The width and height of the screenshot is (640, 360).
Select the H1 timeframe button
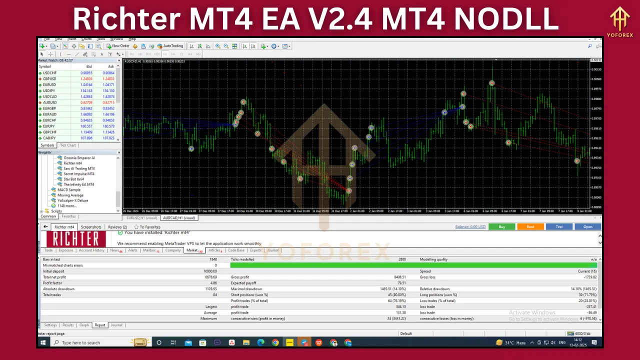click(x=165, y=54)
